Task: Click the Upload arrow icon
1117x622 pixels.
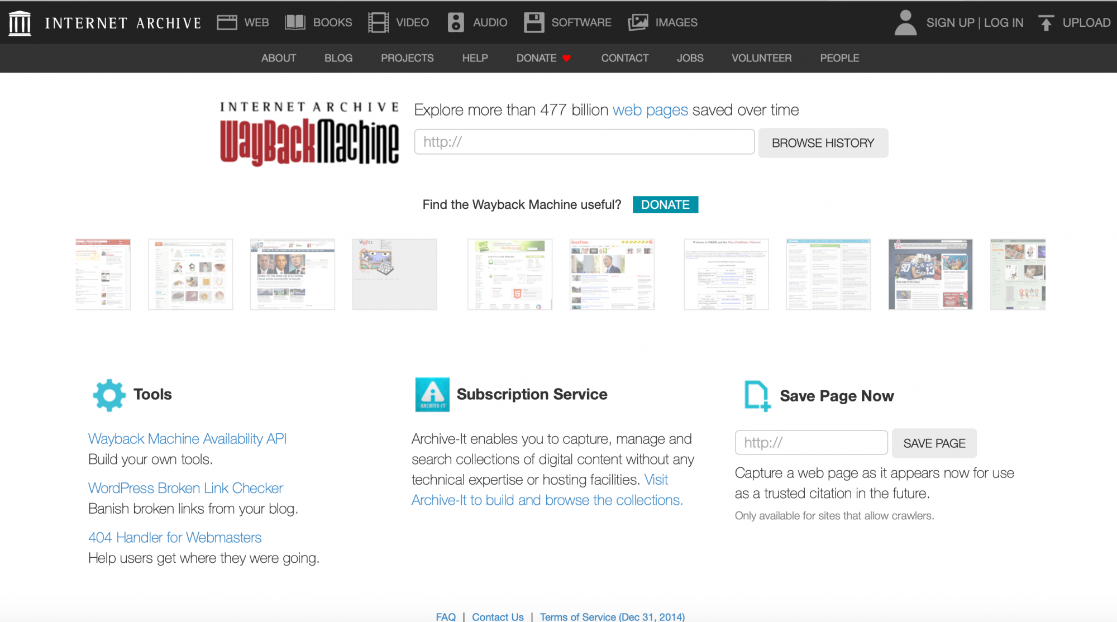Action: 1046,23
